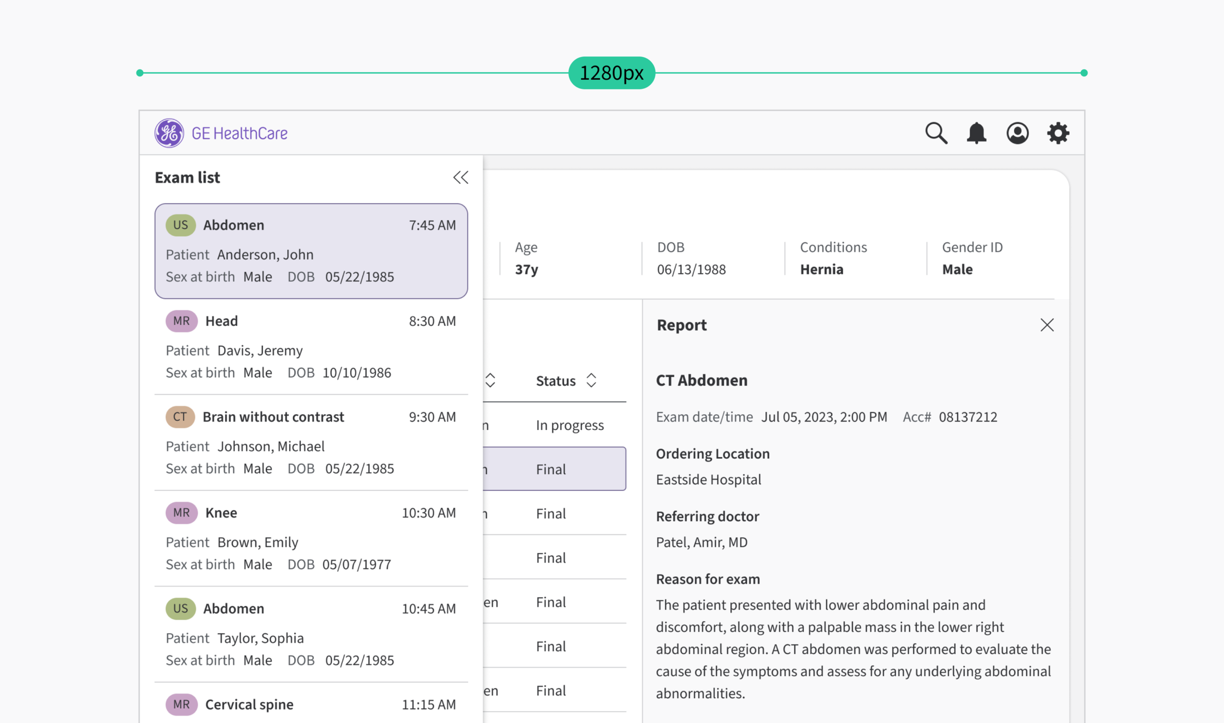The height and width of the screenshot is (723, 1224).
Task: Click accession number 08137212
Action: click(968, 417)
